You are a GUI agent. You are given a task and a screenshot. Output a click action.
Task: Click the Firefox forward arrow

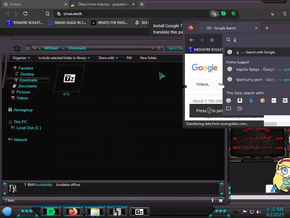pyautogui.click(x=202, y=40)
